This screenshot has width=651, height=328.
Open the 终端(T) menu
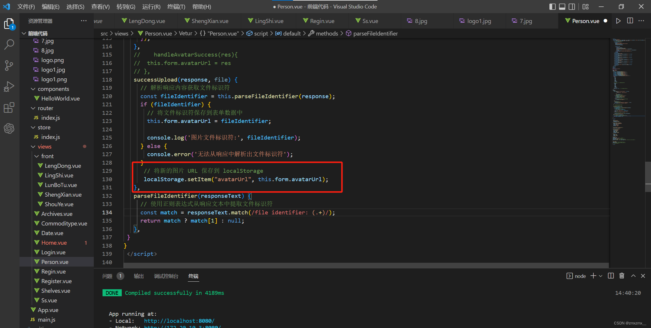point(176,6)
